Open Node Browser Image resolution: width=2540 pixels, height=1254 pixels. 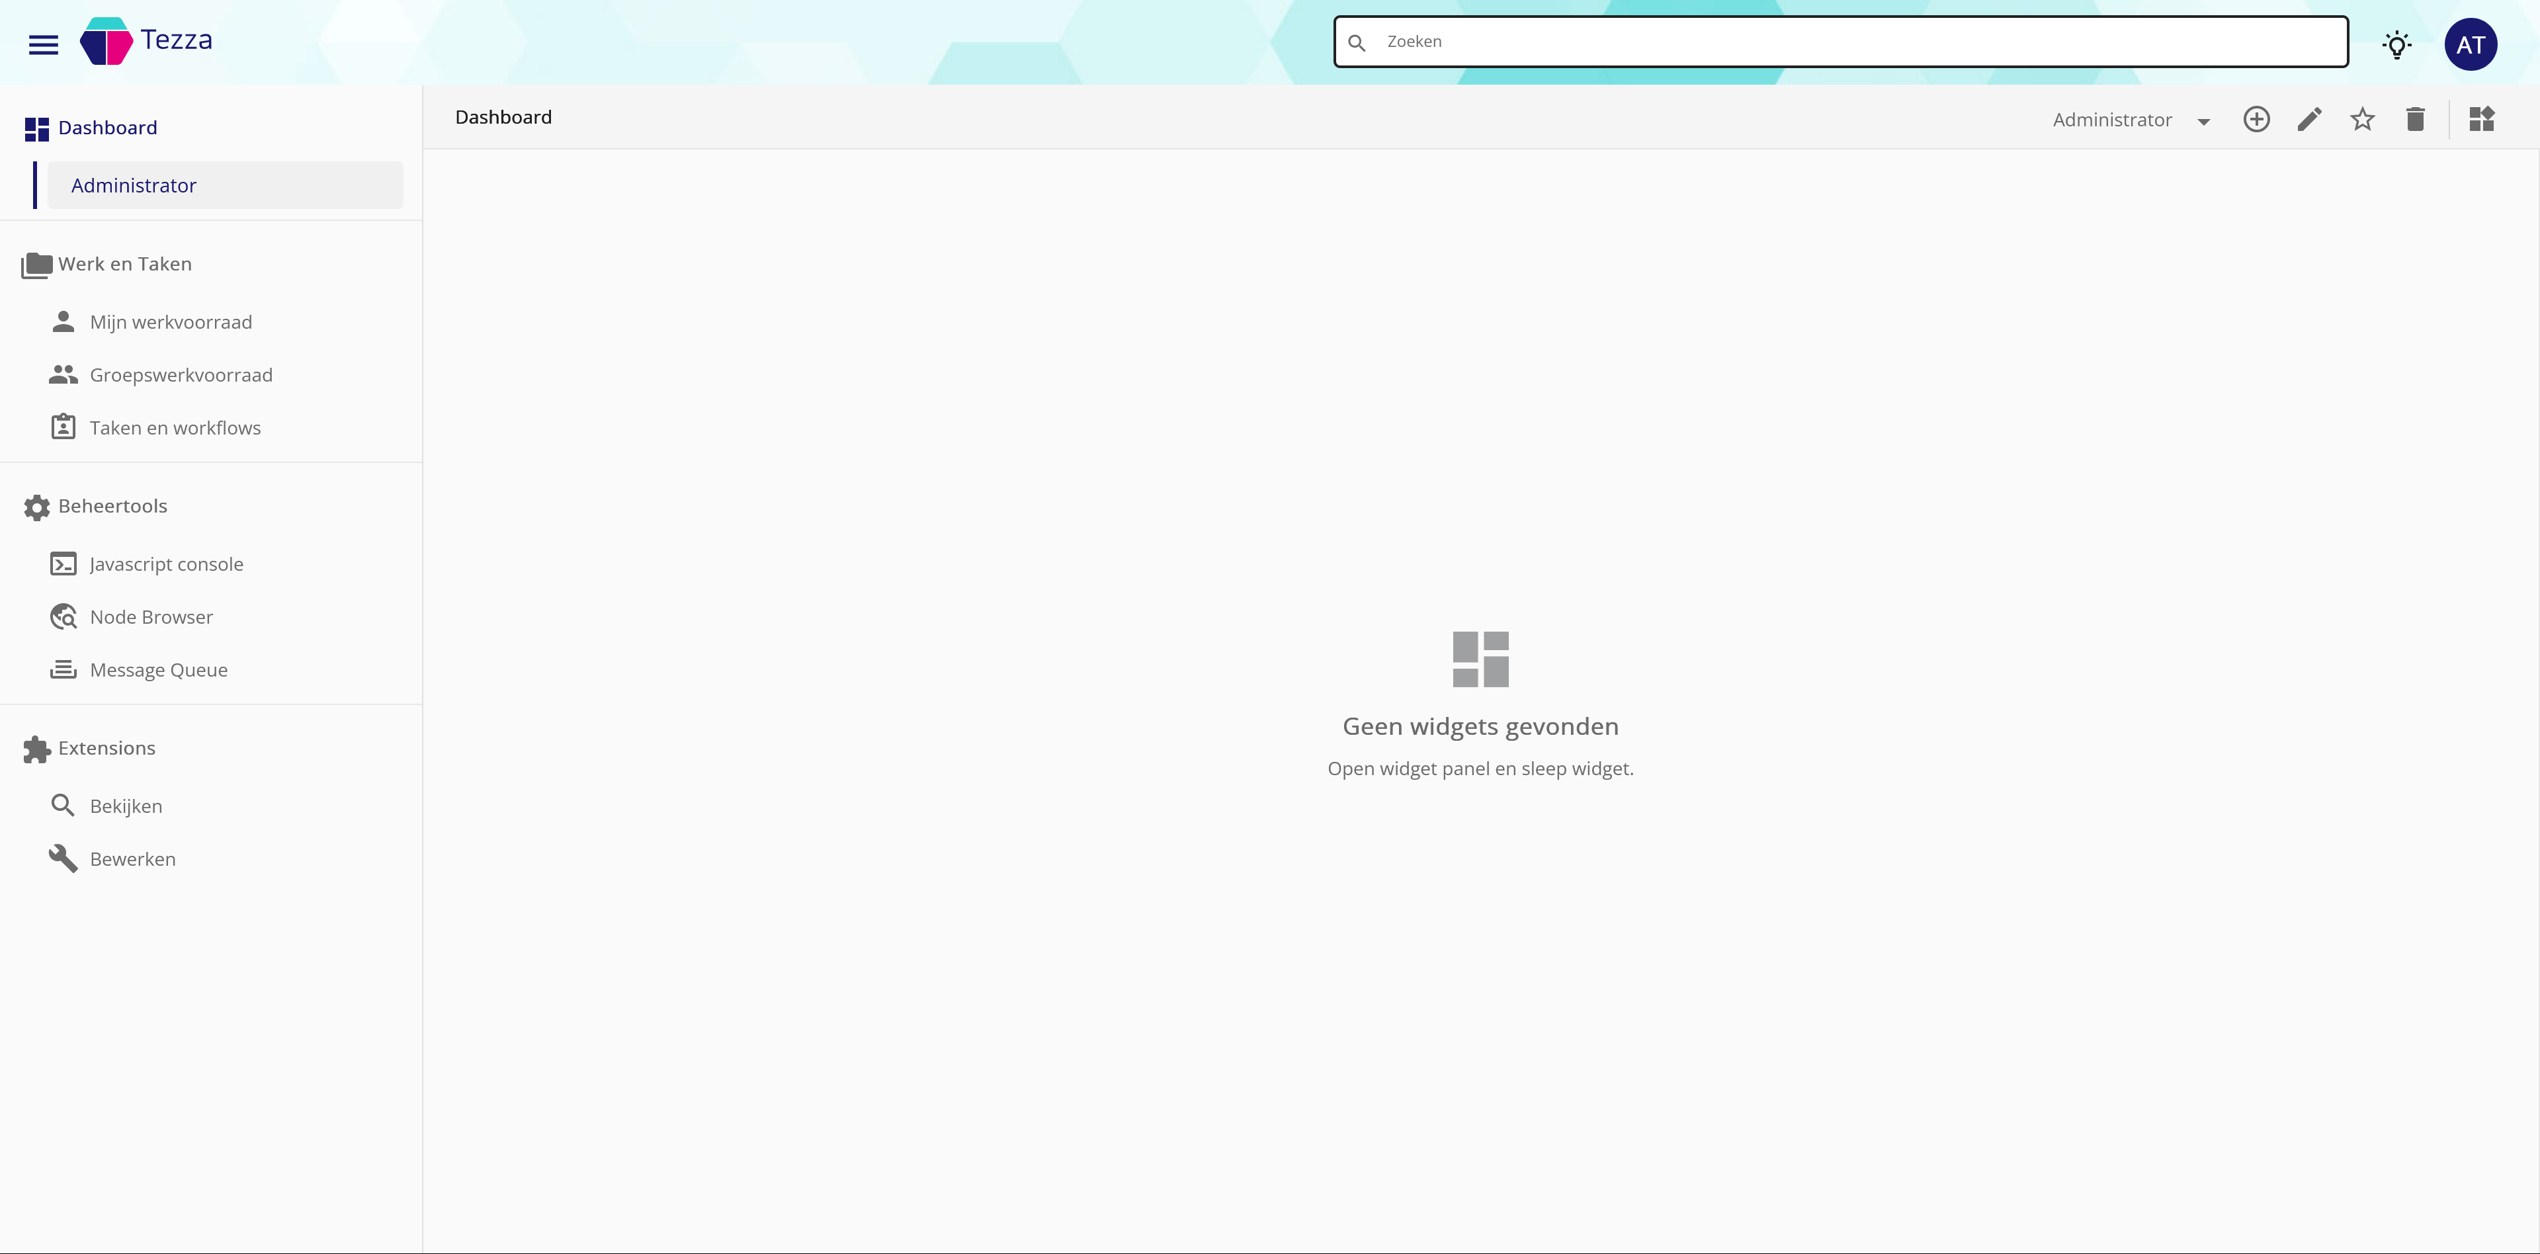(151, 617)
